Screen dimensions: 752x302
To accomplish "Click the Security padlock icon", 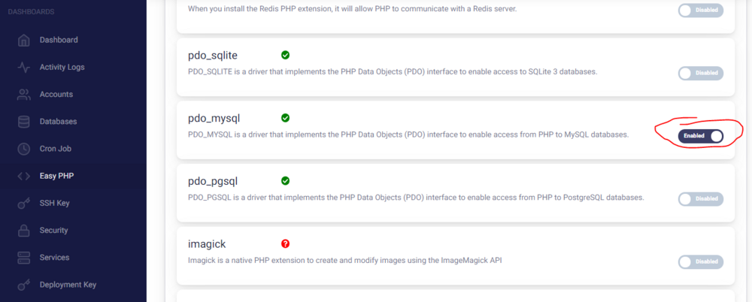I will [x=24, y=231].
